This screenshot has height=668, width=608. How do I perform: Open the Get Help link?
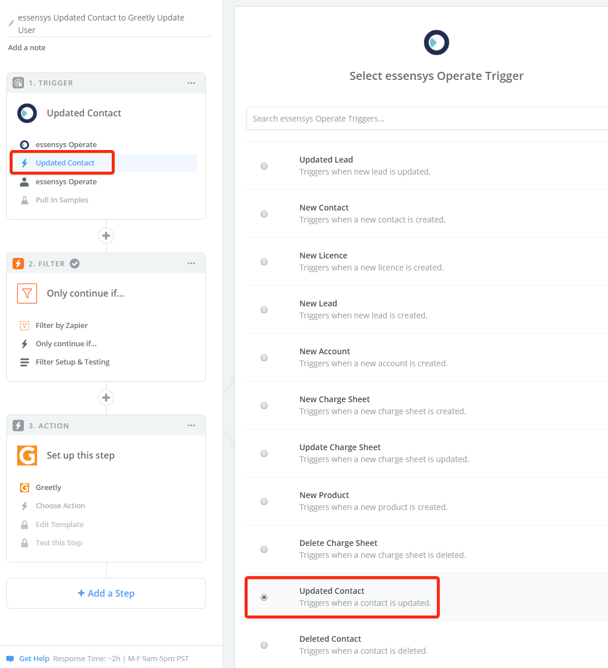pyautogui.click(x=34, y=659)
